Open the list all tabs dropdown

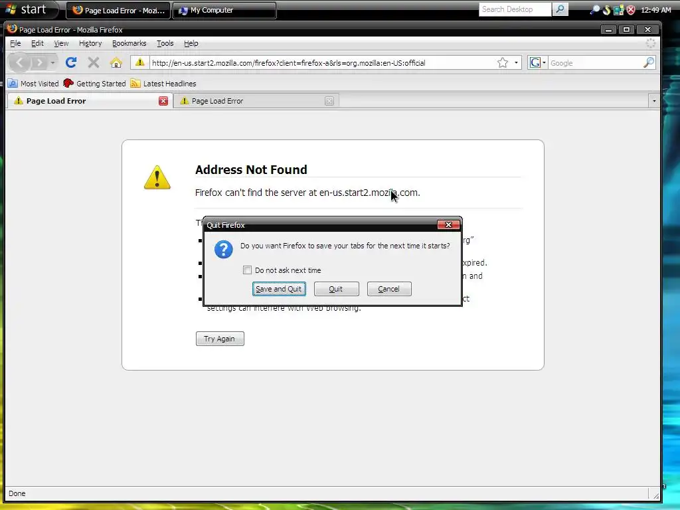click(x=654, y=101)
